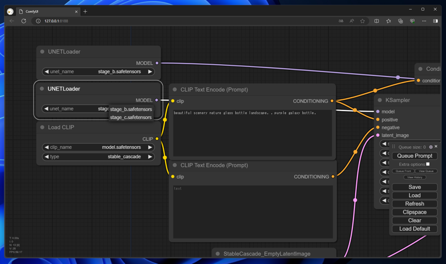Click next arrow on stage_b unet_name
This screenshot has width=446, height=264.
(150, 71)
